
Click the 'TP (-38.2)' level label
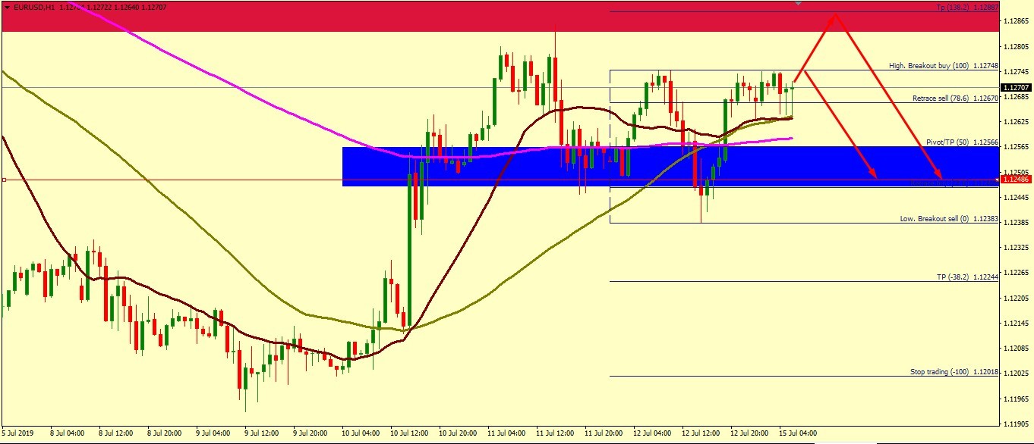(954, 277)
